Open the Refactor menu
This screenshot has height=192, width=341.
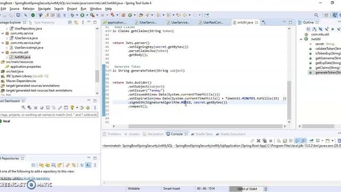(28, 9)
